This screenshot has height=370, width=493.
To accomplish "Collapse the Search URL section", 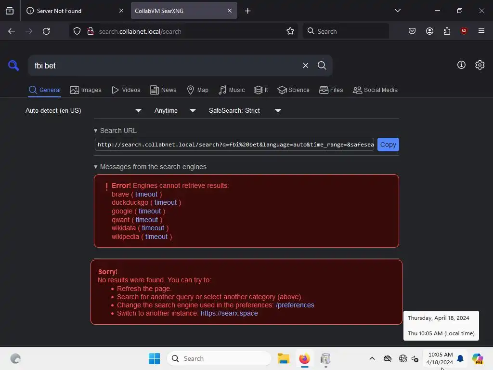I will pos(115,131).
